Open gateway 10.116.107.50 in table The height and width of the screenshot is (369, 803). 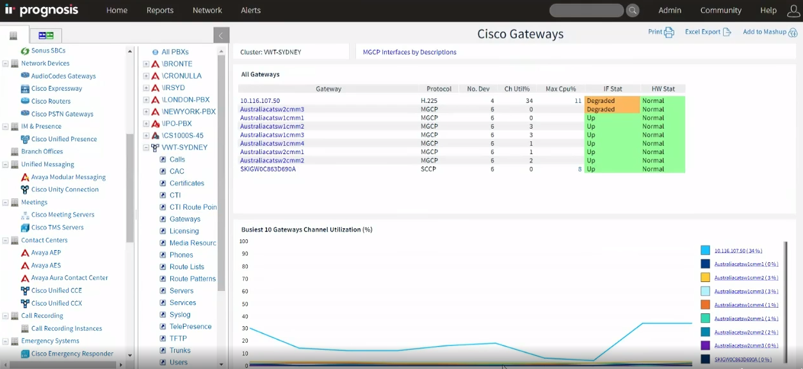260,101
